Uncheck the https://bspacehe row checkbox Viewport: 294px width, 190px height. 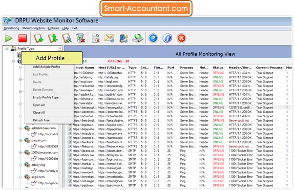(x=70, y=129)
